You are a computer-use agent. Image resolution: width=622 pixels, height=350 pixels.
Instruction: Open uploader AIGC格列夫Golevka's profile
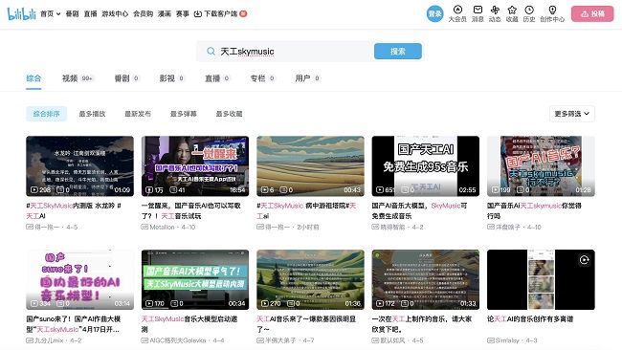178,340
